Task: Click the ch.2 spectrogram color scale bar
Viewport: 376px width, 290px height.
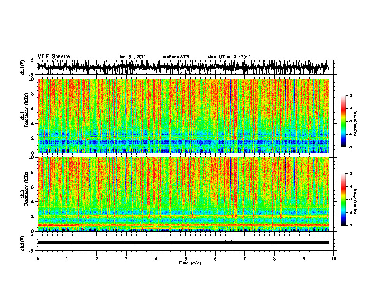Action: 344,199
